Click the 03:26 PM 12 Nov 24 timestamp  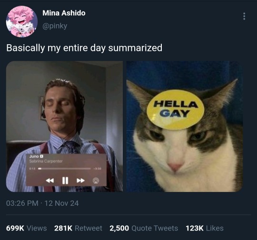click(x=42, y=203)
